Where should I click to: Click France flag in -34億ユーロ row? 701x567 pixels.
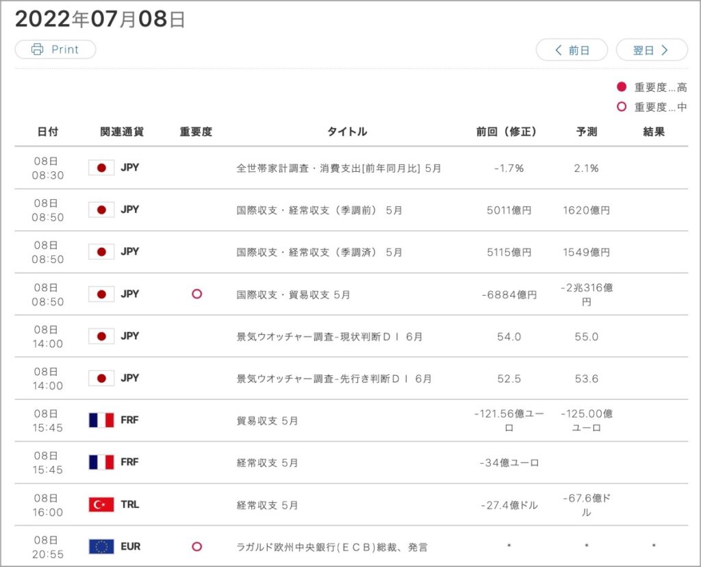coord(101,462)
